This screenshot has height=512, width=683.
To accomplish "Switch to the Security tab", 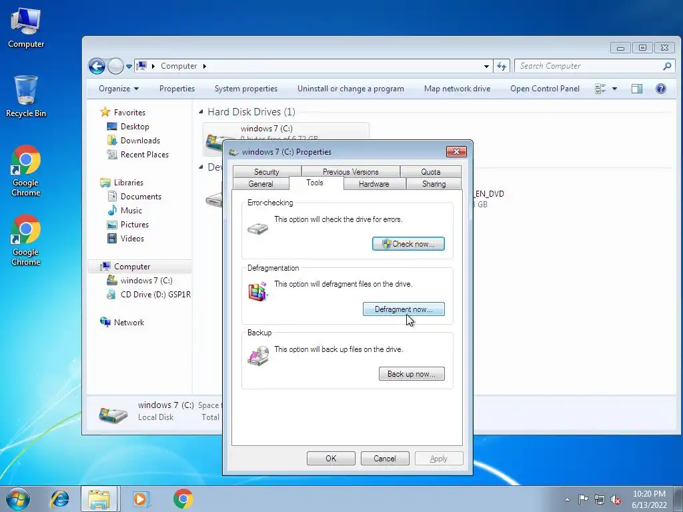I will [x=267, y=171].
